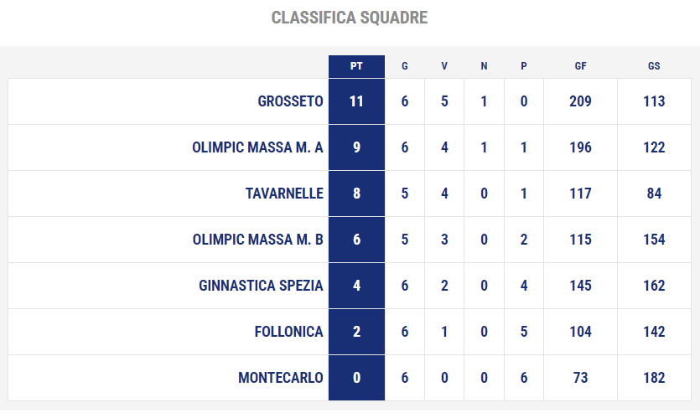Click Montecarlo's 182 goals-against value
The image size is (700, 413).
[654, 378]
